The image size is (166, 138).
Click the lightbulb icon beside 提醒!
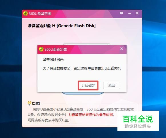(29, 103)
